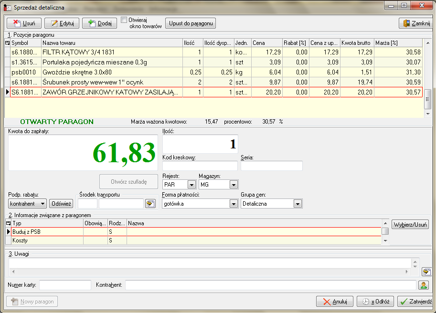Click the Nazwa towaru column header
Image resolution: width=436 pixels, height=313 pixels.
[x=112, y=43]
